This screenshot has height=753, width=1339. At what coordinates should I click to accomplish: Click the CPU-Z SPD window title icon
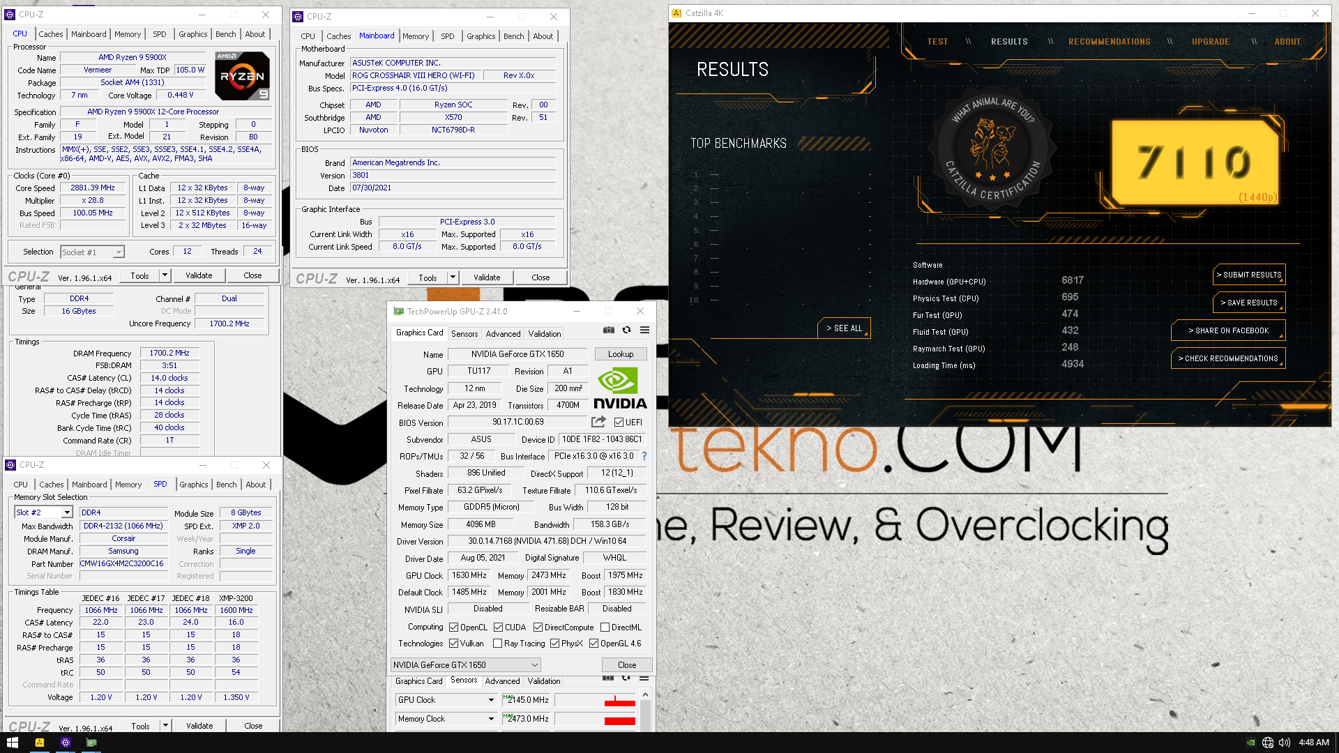[x=10, y=465]
